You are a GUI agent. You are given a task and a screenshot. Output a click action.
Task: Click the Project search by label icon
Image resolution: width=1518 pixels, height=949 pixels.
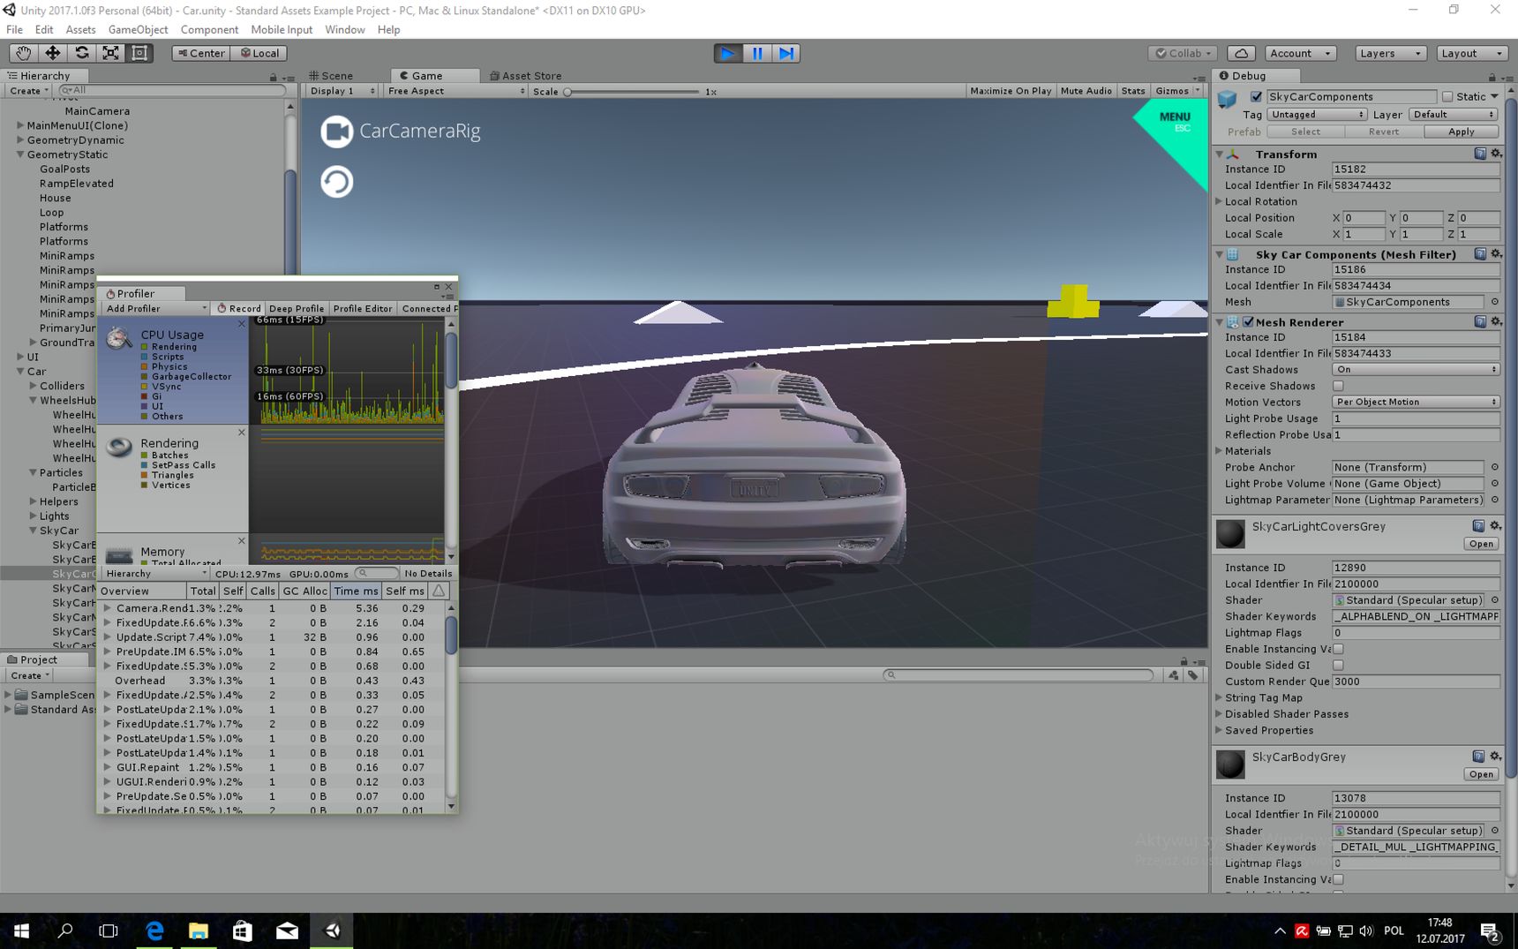(1193, 675)
